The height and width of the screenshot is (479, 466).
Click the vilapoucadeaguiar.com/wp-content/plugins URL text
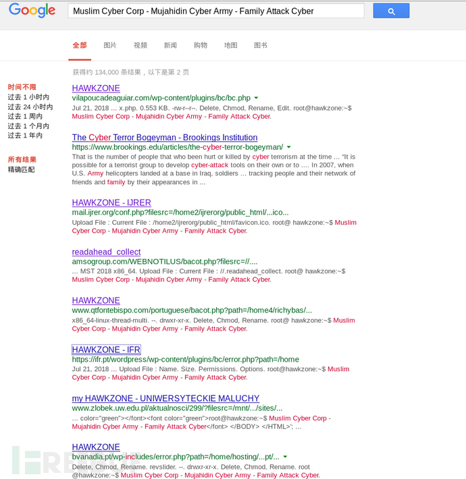pos(161,98)
